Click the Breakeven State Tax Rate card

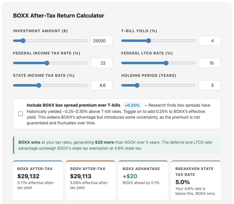click(196, 180)
